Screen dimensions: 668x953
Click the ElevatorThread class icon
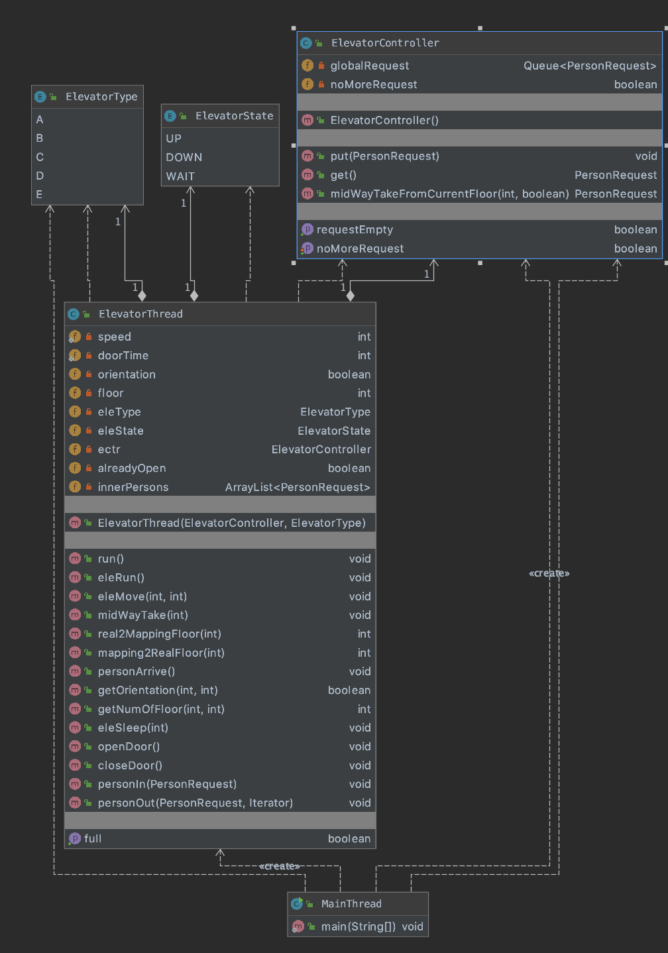click(74, 314)
